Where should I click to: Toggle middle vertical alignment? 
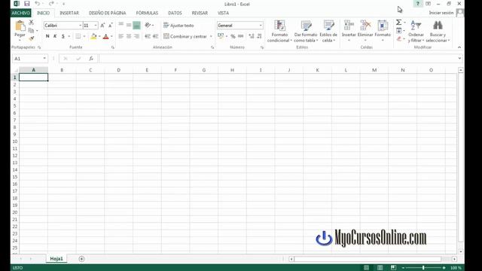tap(129, 25)
